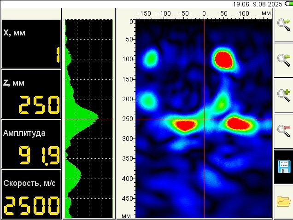
Task: Select the X, мм coordinate panel
Action: coord(31,44)
